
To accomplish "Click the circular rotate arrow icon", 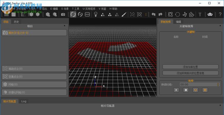I will pos(178,14).
